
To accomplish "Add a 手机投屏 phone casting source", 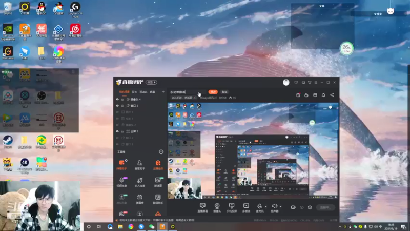I will coord(232,208).
